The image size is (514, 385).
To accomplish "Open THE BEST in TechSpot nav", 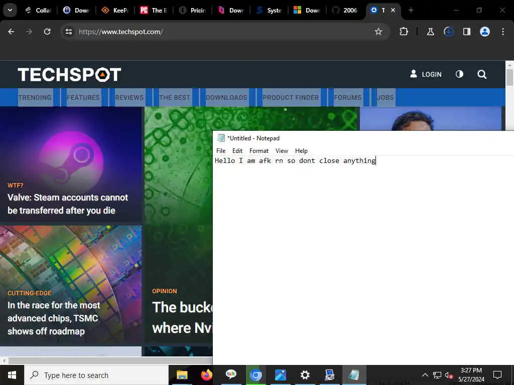I will click(175, 98).
